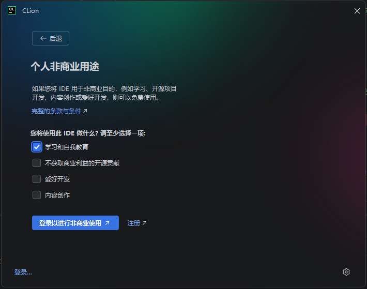
Task: Uncheck the 学习和自我教育 checkbox
Action: tap(37, 147)
